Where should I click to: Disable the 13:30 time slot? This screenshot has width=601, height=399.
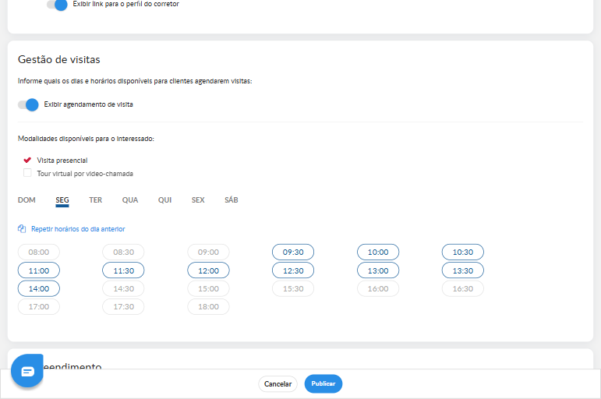[463, 270]
